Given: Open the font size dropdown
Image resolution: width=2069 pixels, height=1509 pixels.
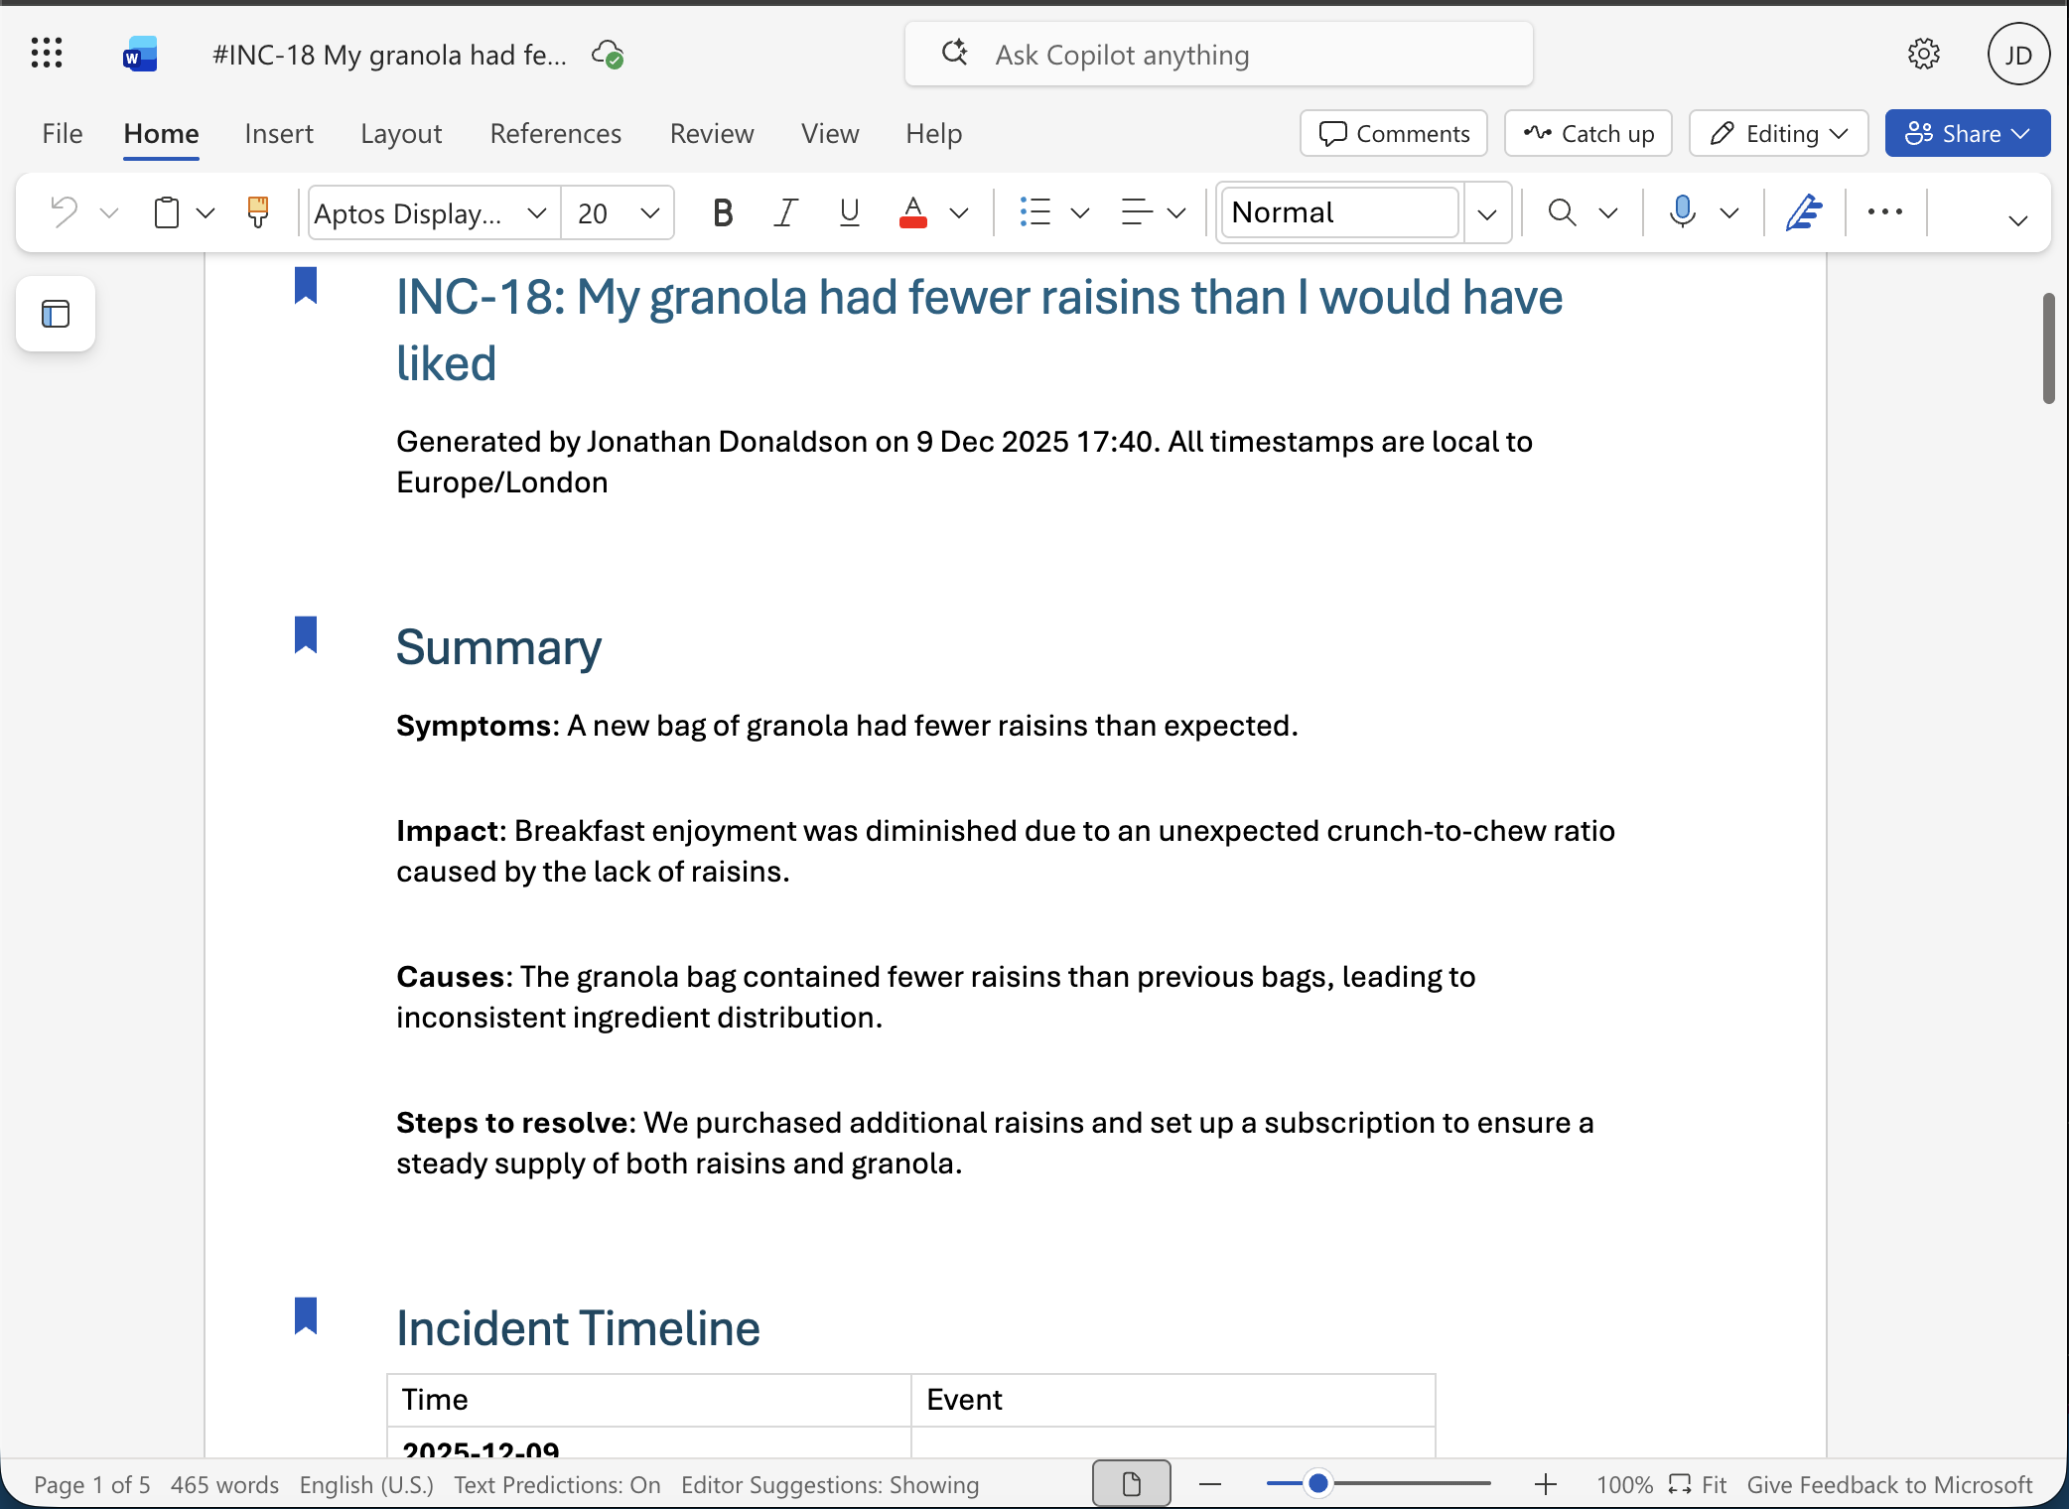Looking at the screenshot, I should 650,212.
